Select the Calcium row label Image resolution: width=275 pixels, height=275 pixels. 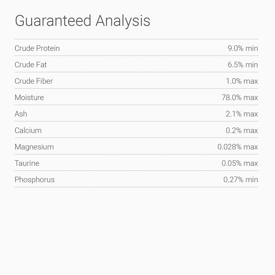[x=28, y=130]
